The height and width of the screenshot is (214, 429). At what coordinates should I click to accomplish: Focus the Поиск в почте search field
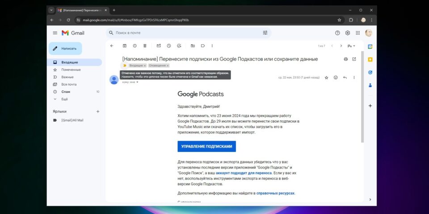(189, 33)
